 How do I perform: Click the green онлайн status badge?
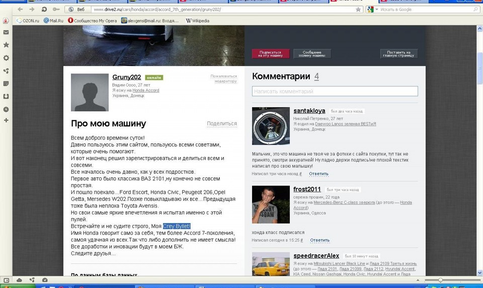[154, 78]
